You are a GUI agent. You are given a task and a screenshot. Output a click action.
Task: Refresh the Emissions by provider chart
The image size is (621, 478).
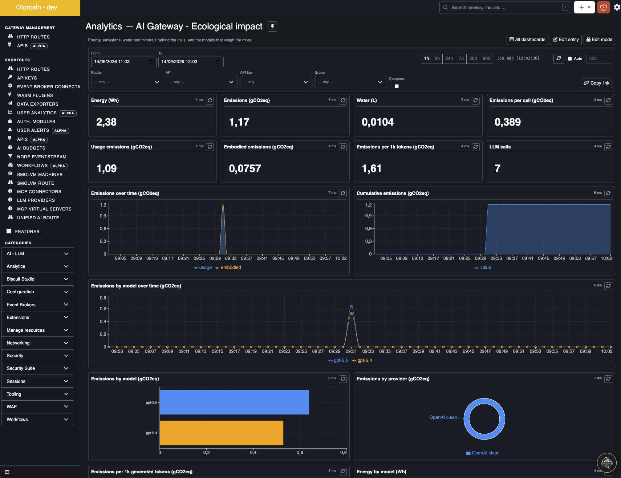pyautogui.click(x=608, y=379)
